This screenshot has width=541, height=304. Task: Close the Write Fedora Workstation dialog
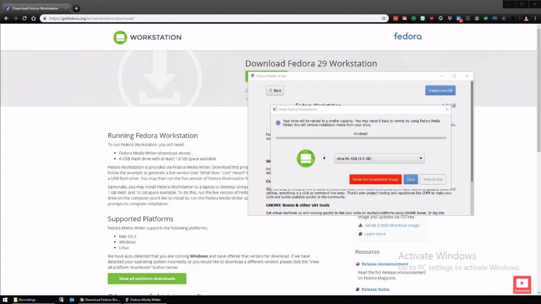pos(447,109)
